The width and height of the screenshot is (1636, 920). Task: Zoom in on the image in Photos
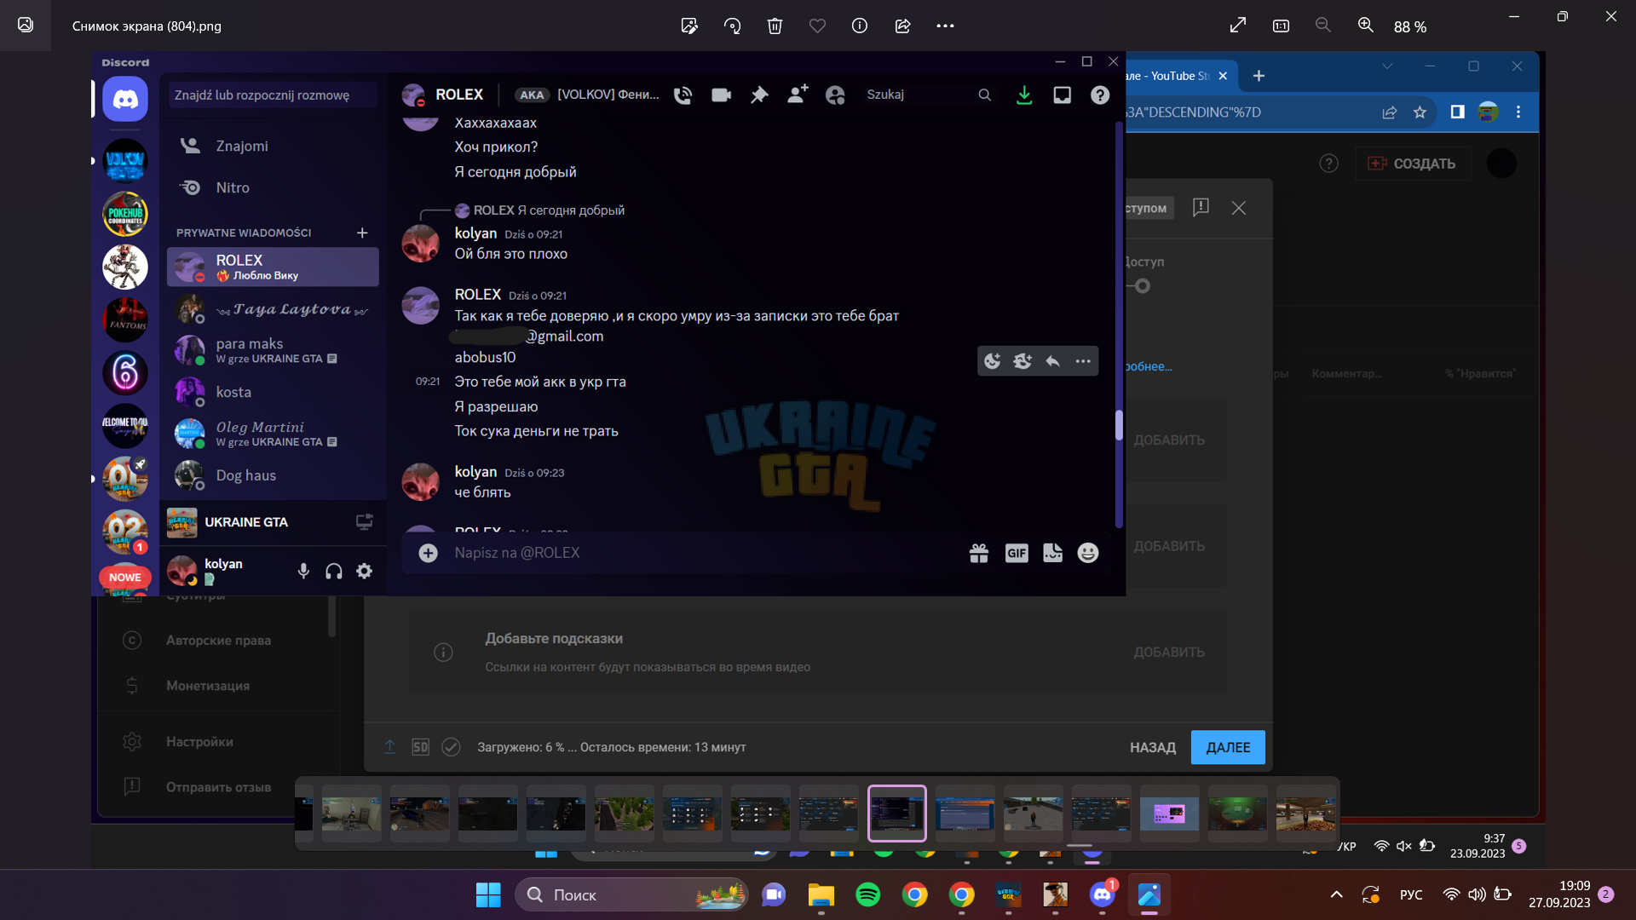[1366, 26]
